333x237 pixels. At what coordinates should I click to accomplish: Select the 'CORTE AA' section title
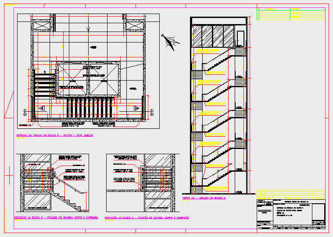[x=204, y=198]
